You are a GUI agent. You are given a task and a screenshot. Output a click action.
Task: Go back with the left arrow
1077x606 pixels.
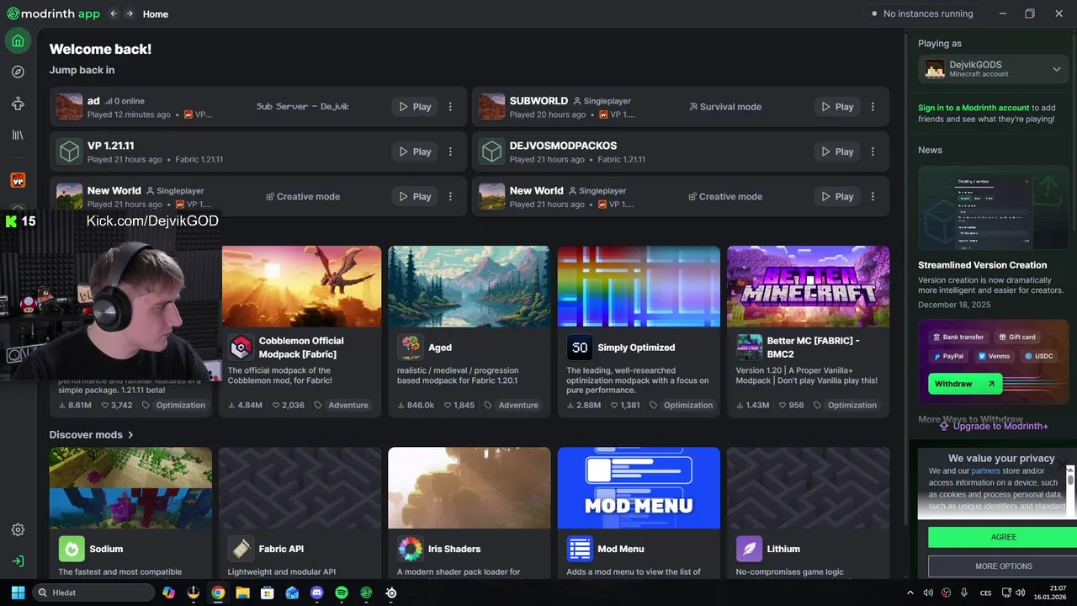tap(114, 13)
